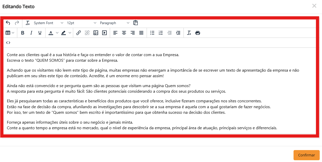Increase indent of the paragraph
This screenshot has height=162, width=322.
(178, 33)
